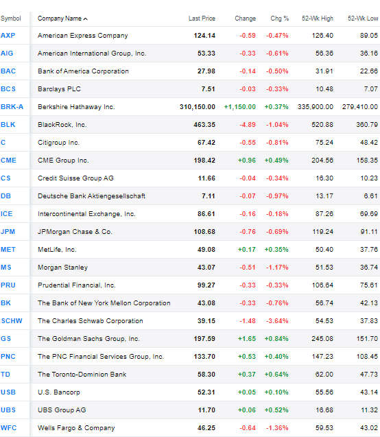Select Prudential Financial, Inc. name

click(77, 285)
